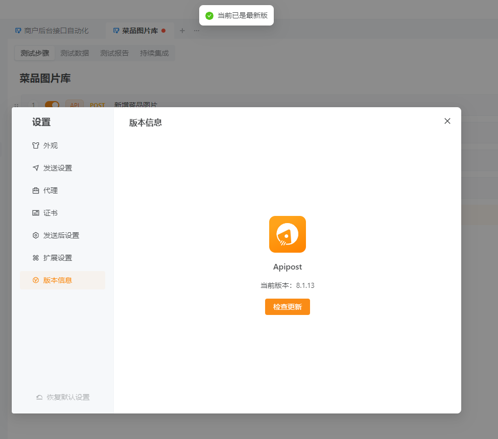The width and height of the screenshot is (498, 439).
Task: Click the command icon beside 扩展设置
Action: pyautogui.click(x=36, y=258)
